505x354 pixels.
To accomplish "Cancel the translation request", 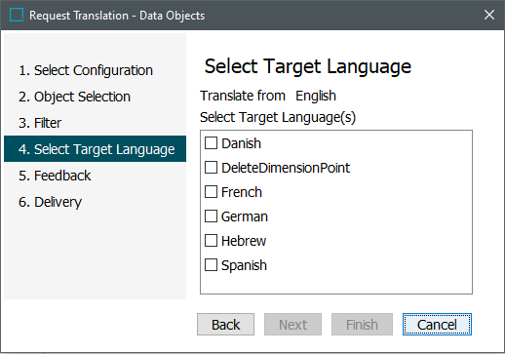I will pos(437,325).
